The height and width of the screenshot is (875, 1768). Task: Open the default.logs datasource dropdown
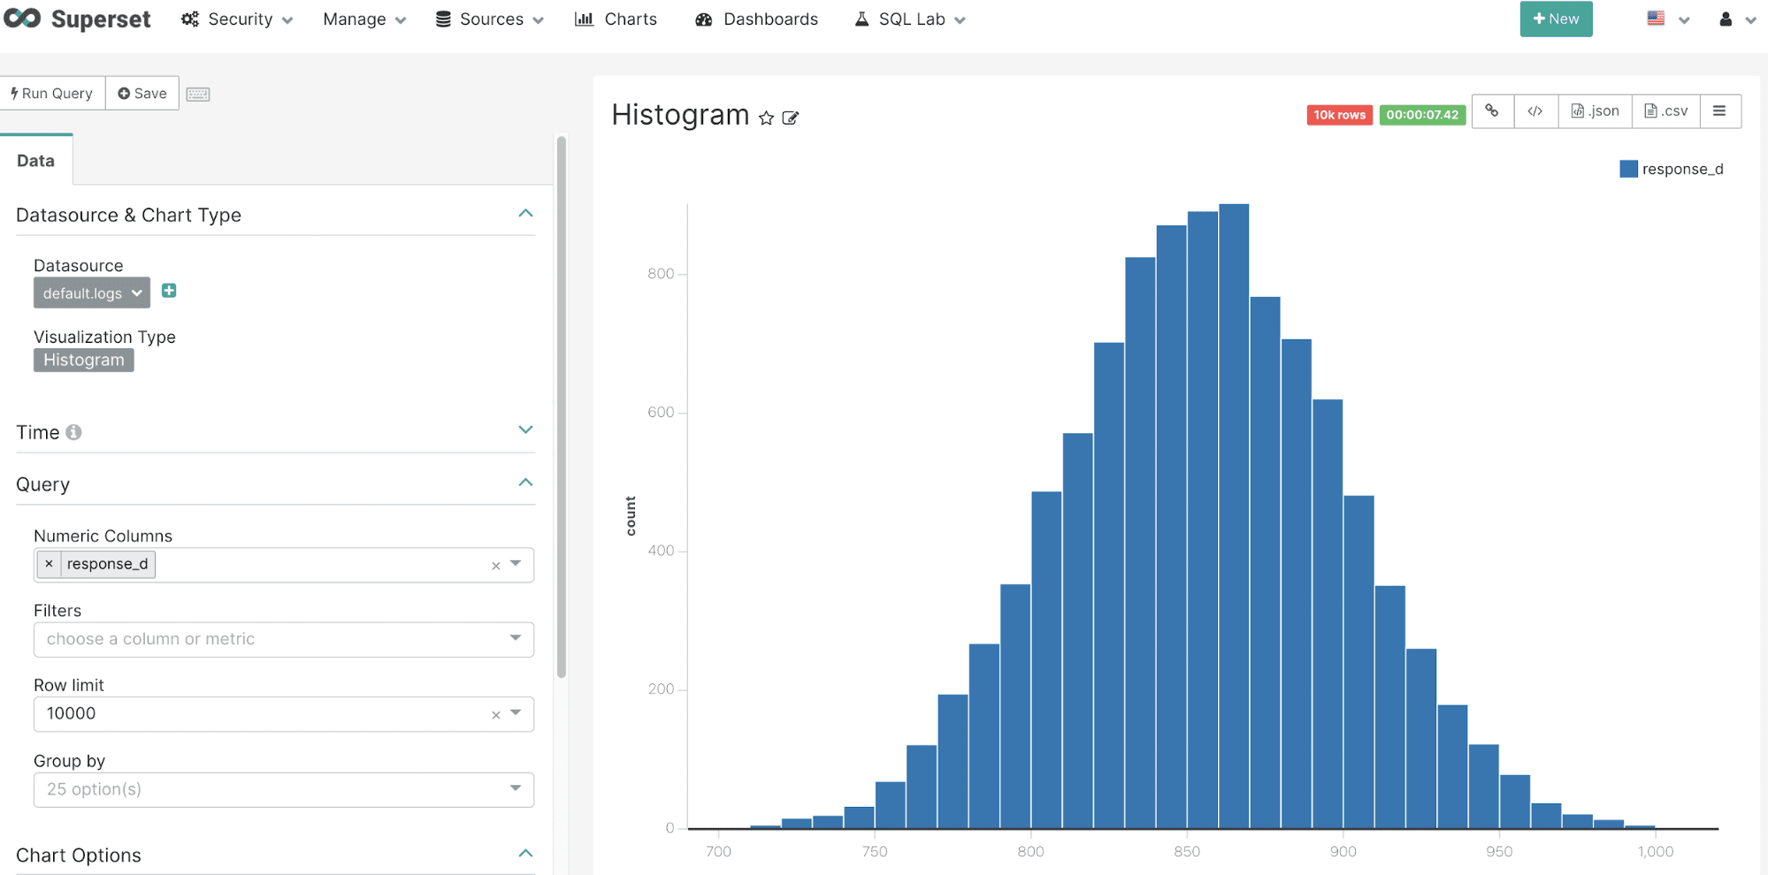tap(92, 293)
